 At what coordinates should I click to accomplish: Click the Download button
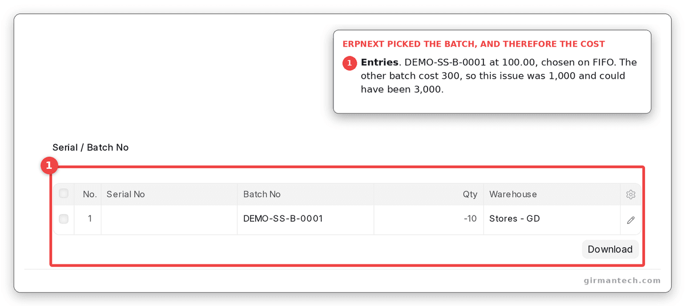tap(610, 249)
